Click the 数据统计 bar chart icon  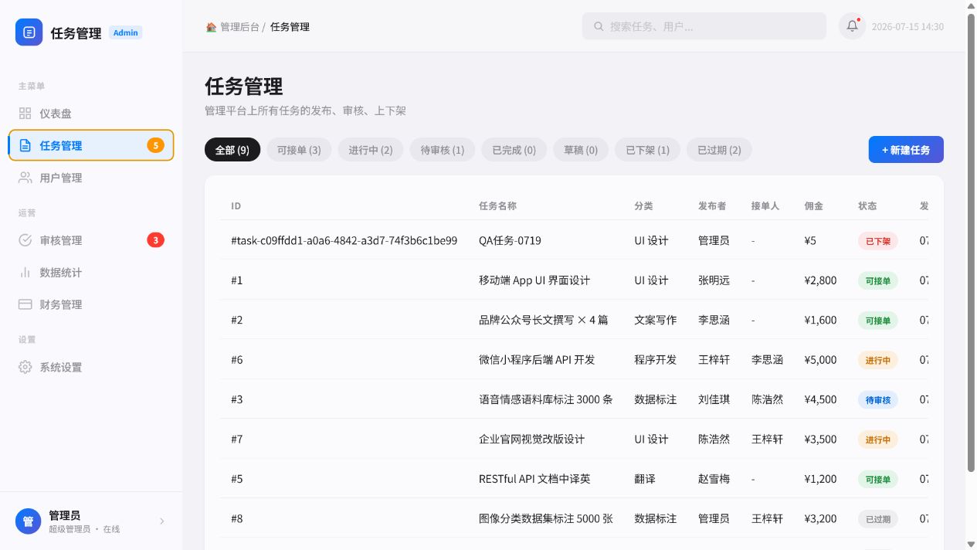pyautogui.click(x=25, y=273)
